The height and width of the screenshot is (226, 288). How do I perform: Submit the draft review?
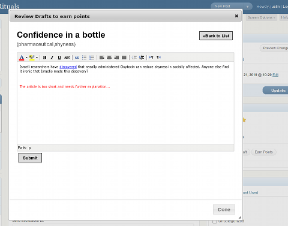[30, 158]
